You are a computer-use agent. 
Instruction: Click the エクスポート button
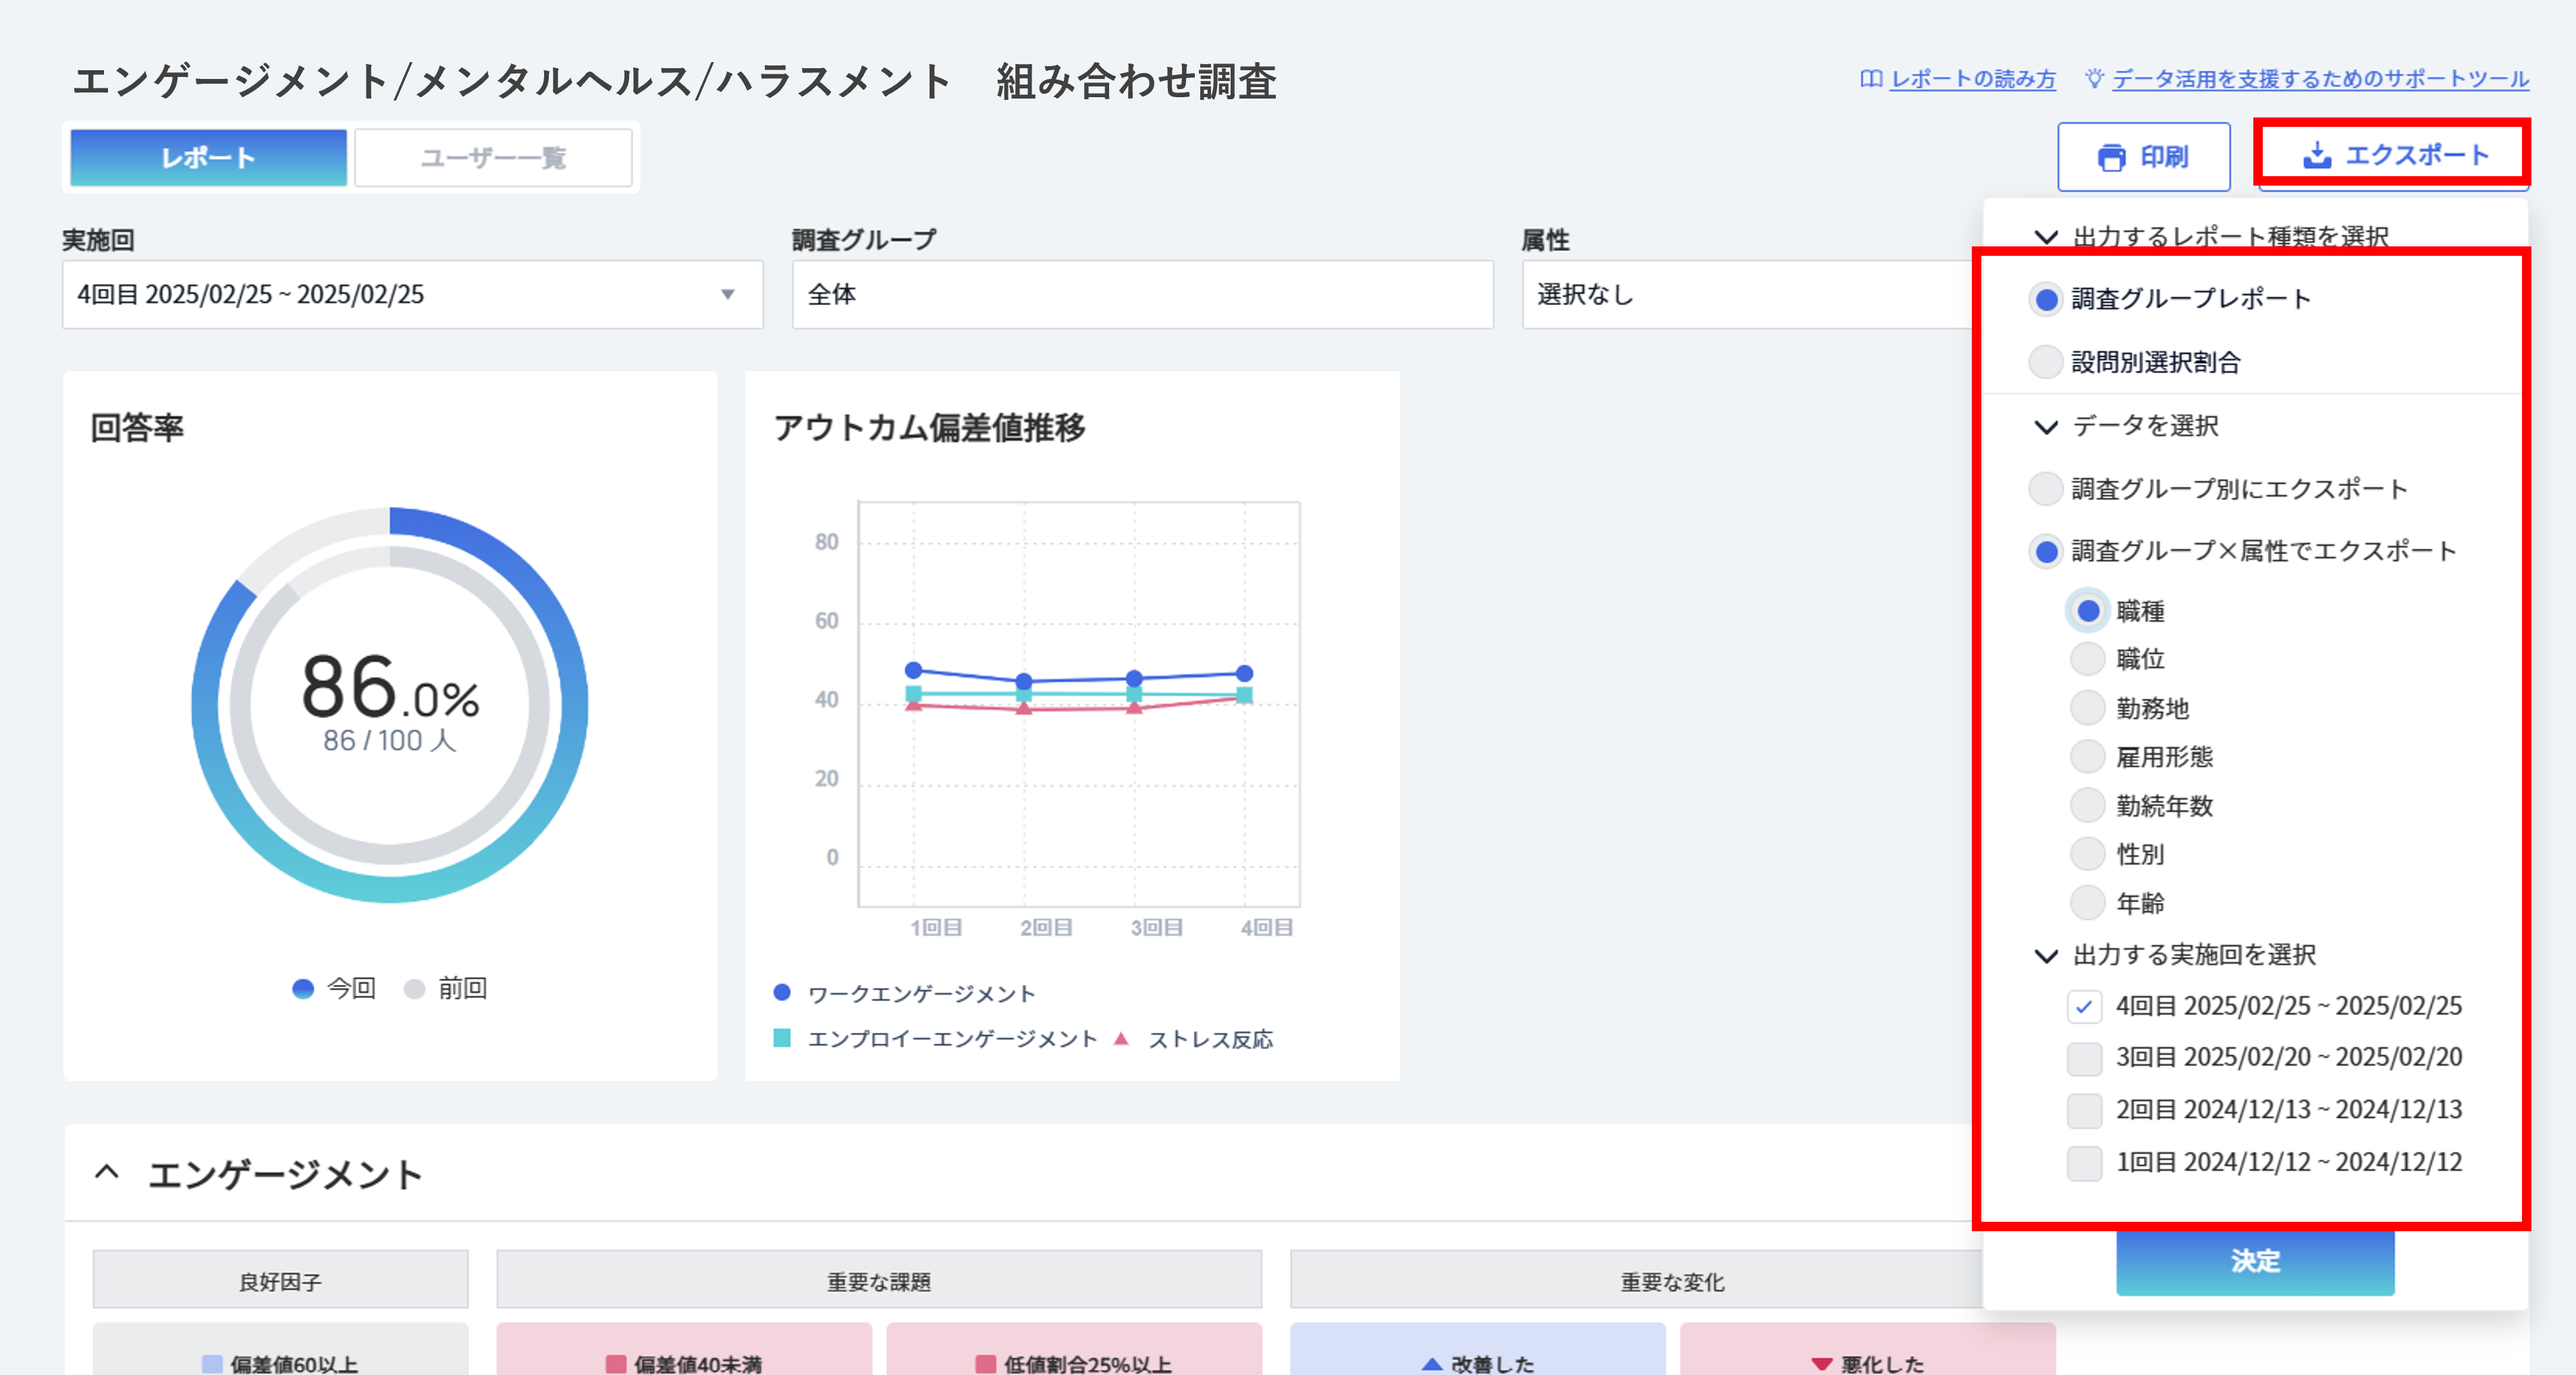[2394, 155]
